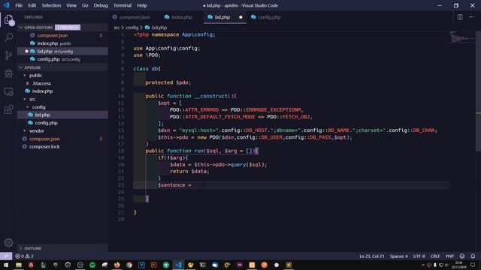
Task: Open the Source Control view
Action: tap(8, 55)
